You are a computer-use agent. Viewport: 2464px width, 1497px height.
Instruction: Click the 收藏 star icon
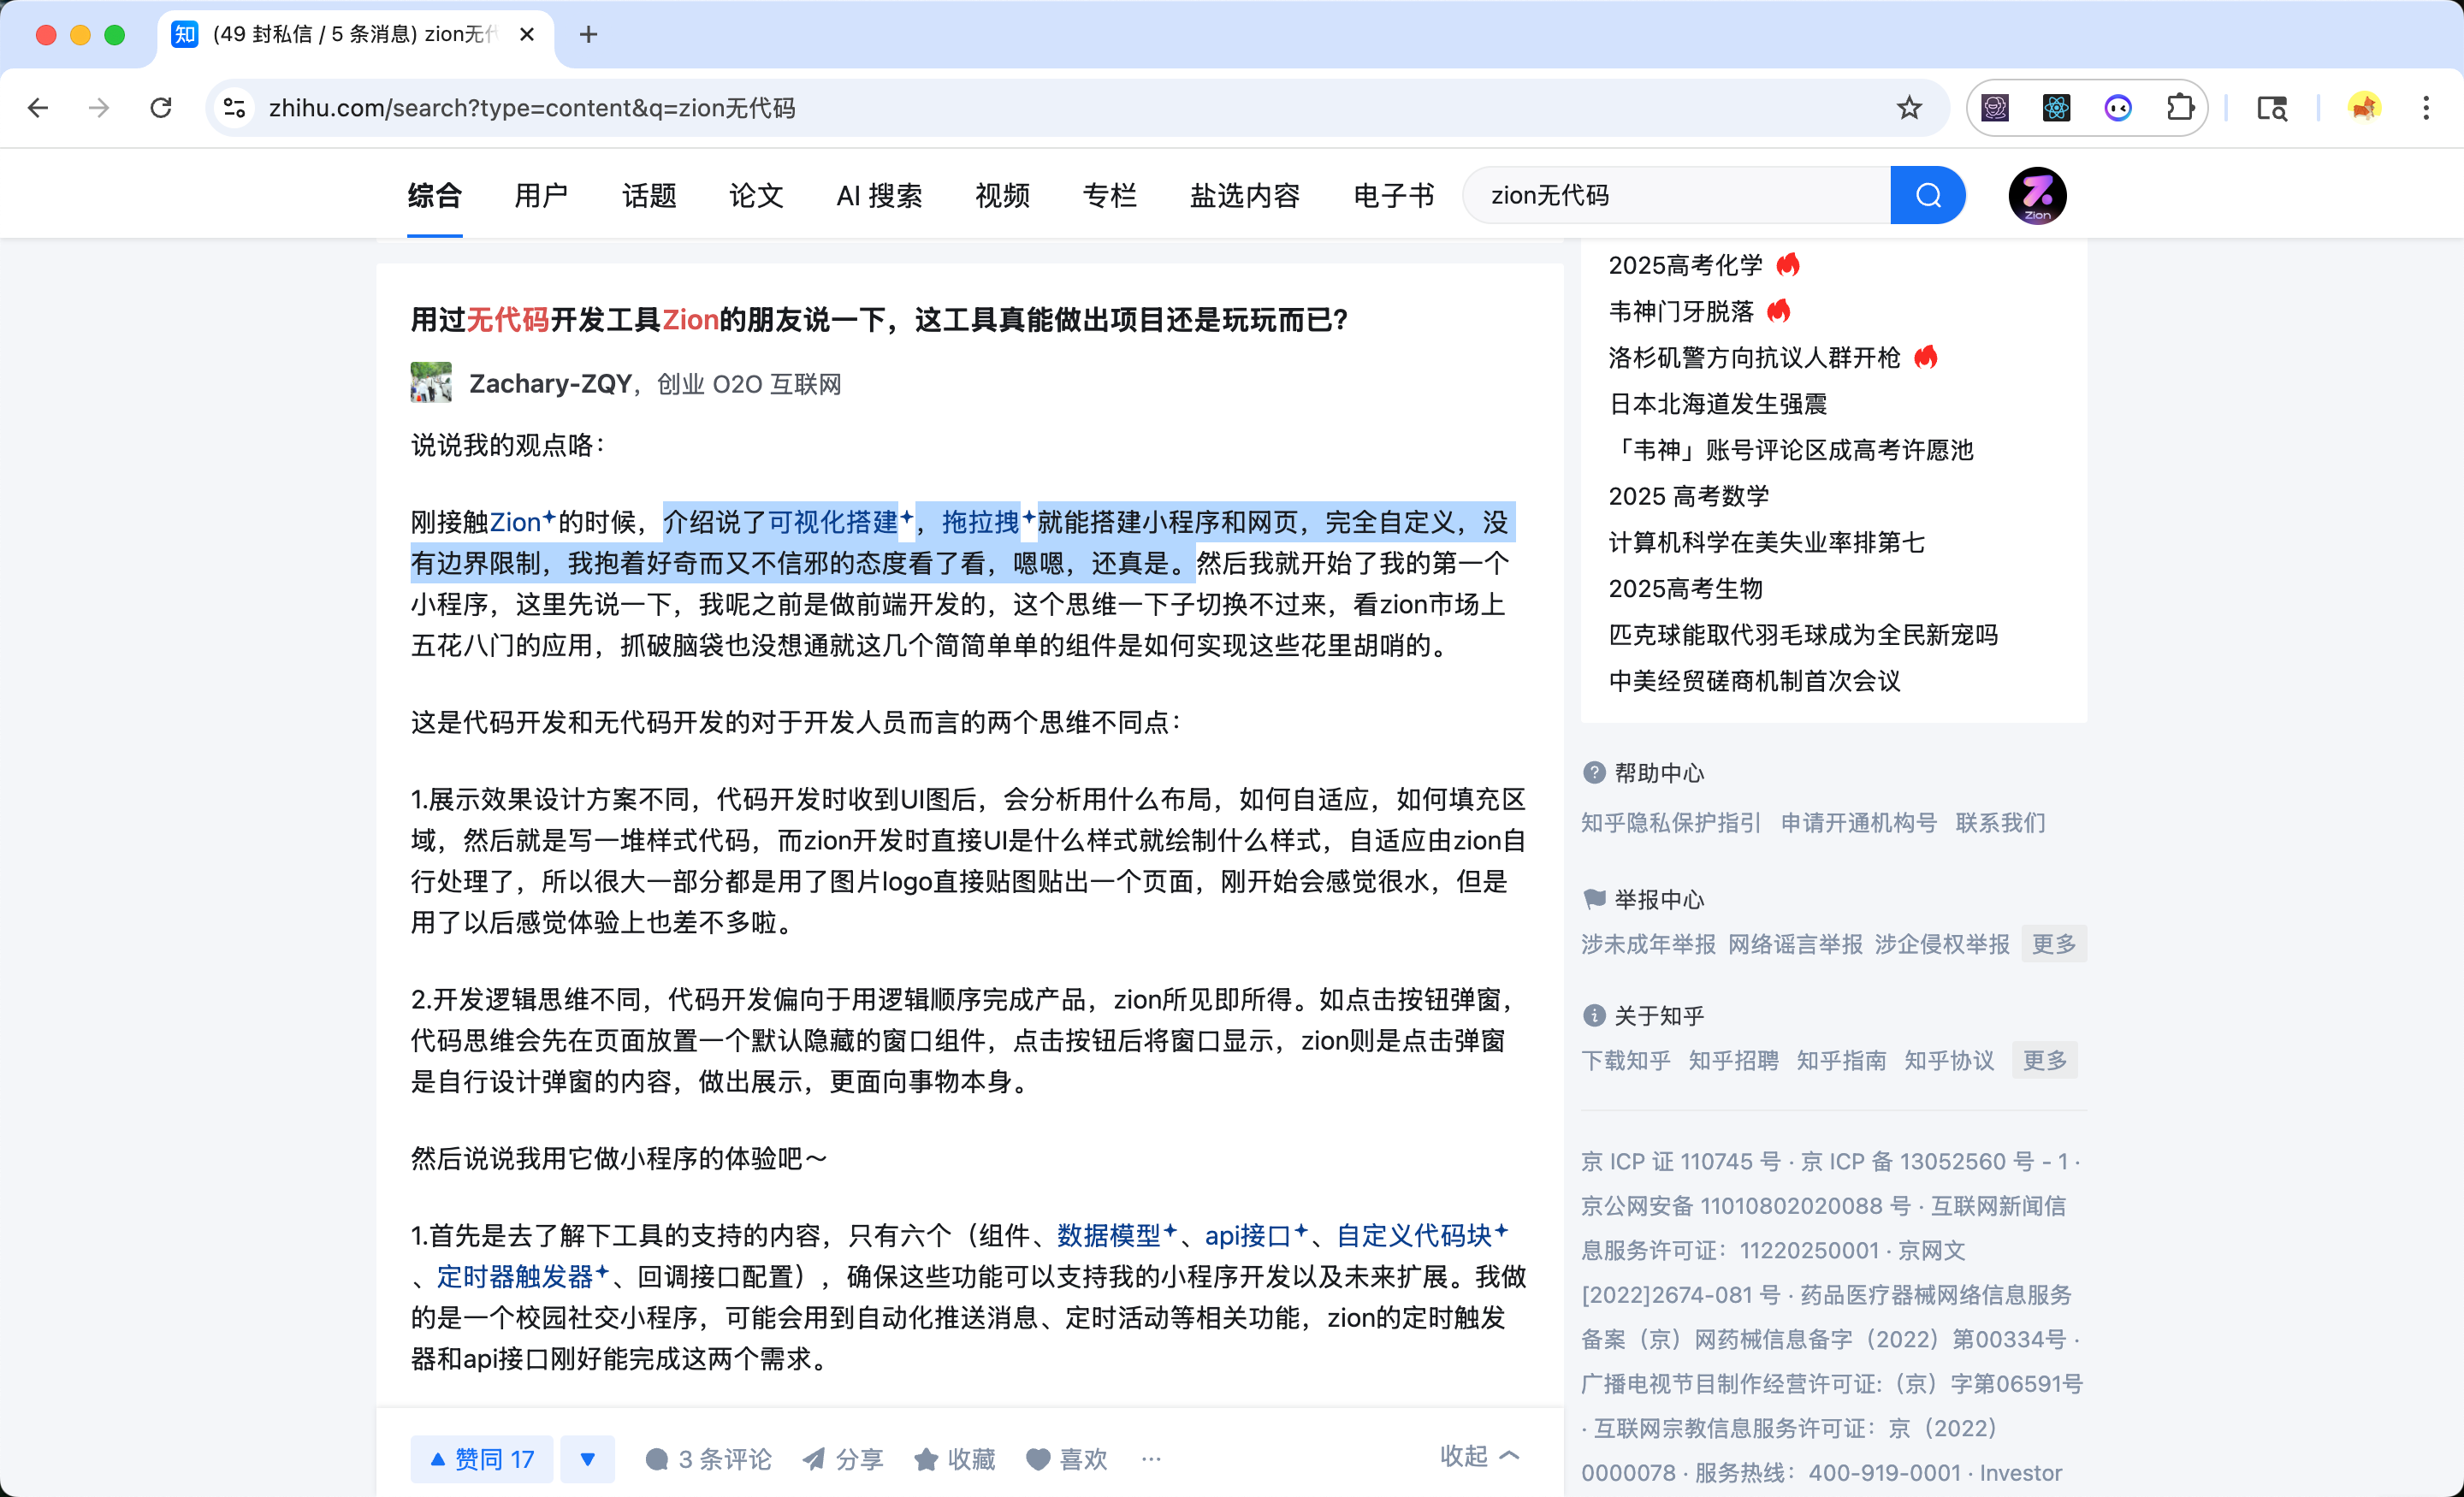click(926, 1459)
